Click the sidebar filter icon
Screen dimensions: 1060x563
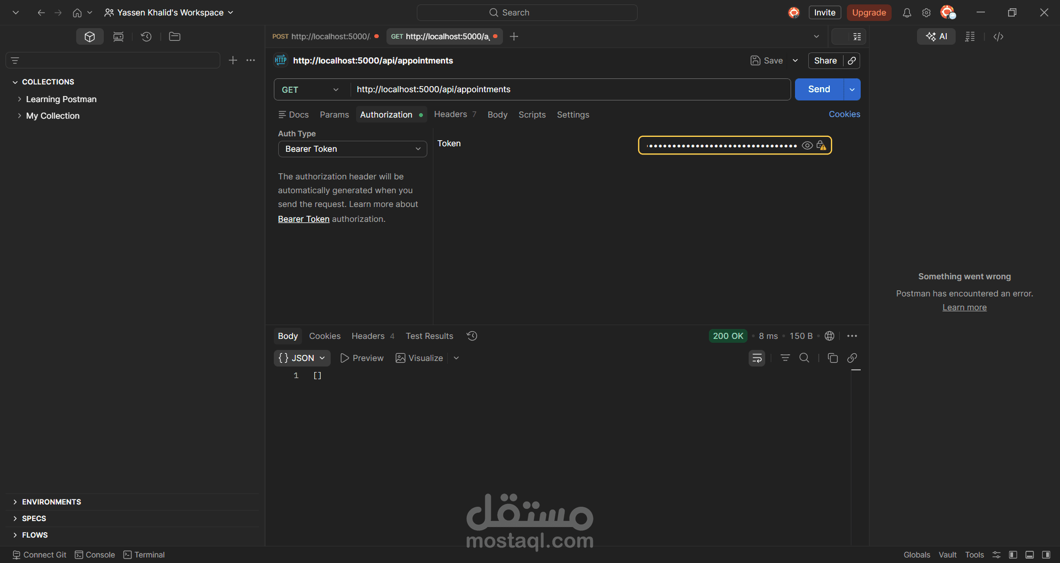click(15, 60)
